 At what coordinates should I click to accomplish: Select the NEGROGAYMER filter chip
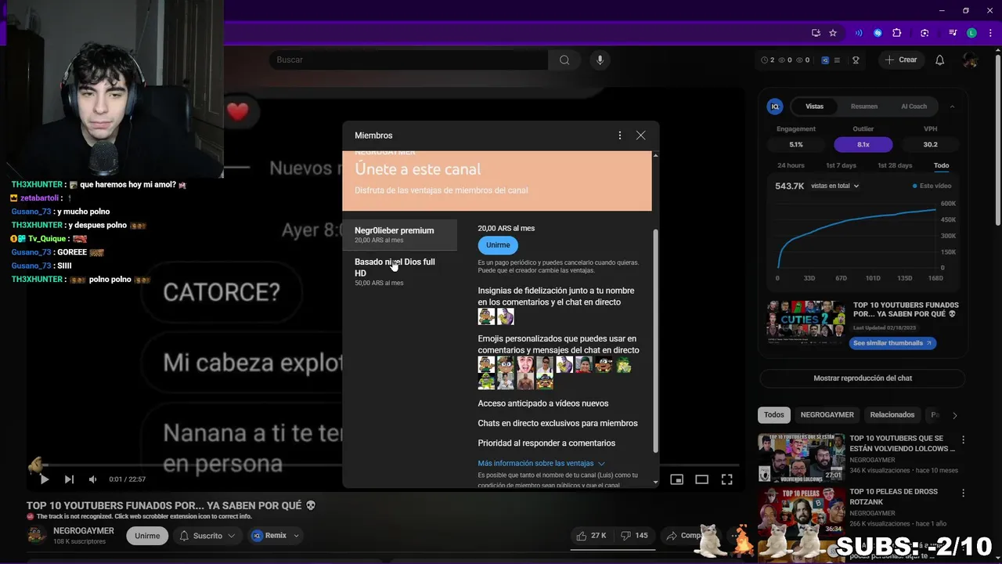tap(827, 415)
